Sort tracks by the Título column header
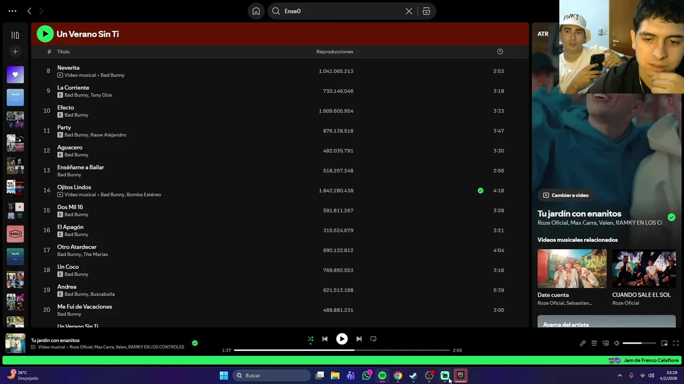 (x=64, y=52)
